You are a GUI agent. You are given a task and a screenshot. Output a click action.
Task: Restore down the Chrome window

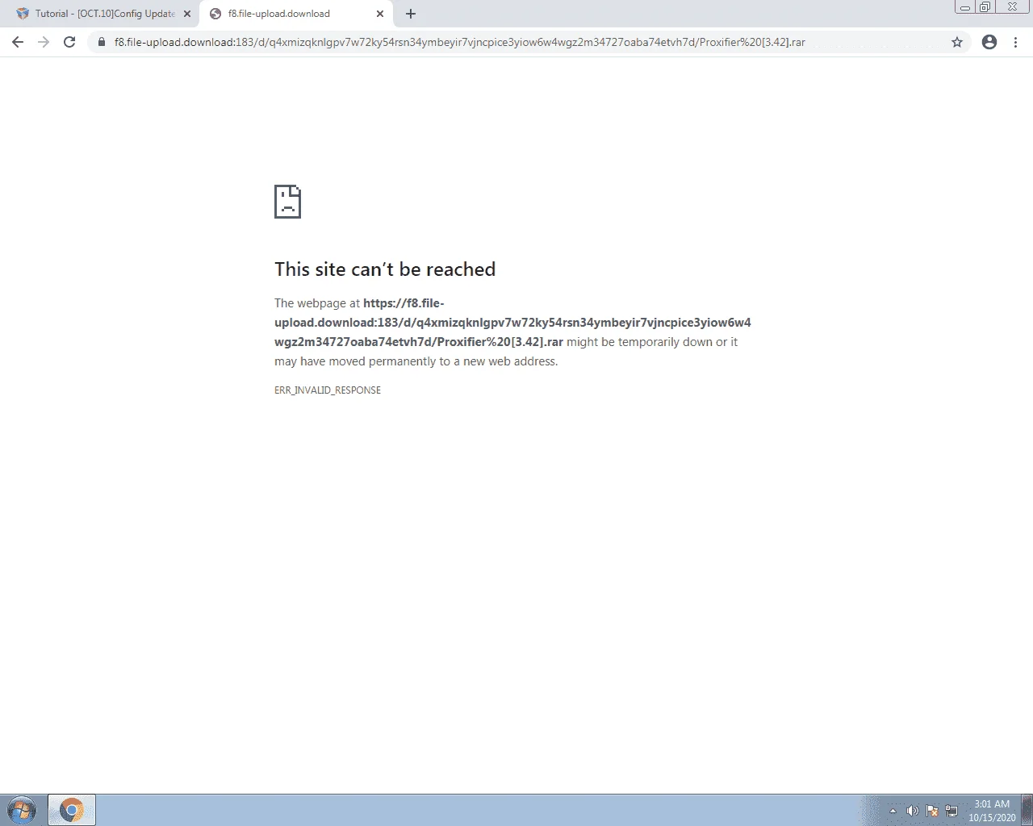pyautogui.click(x=985, y=7)
